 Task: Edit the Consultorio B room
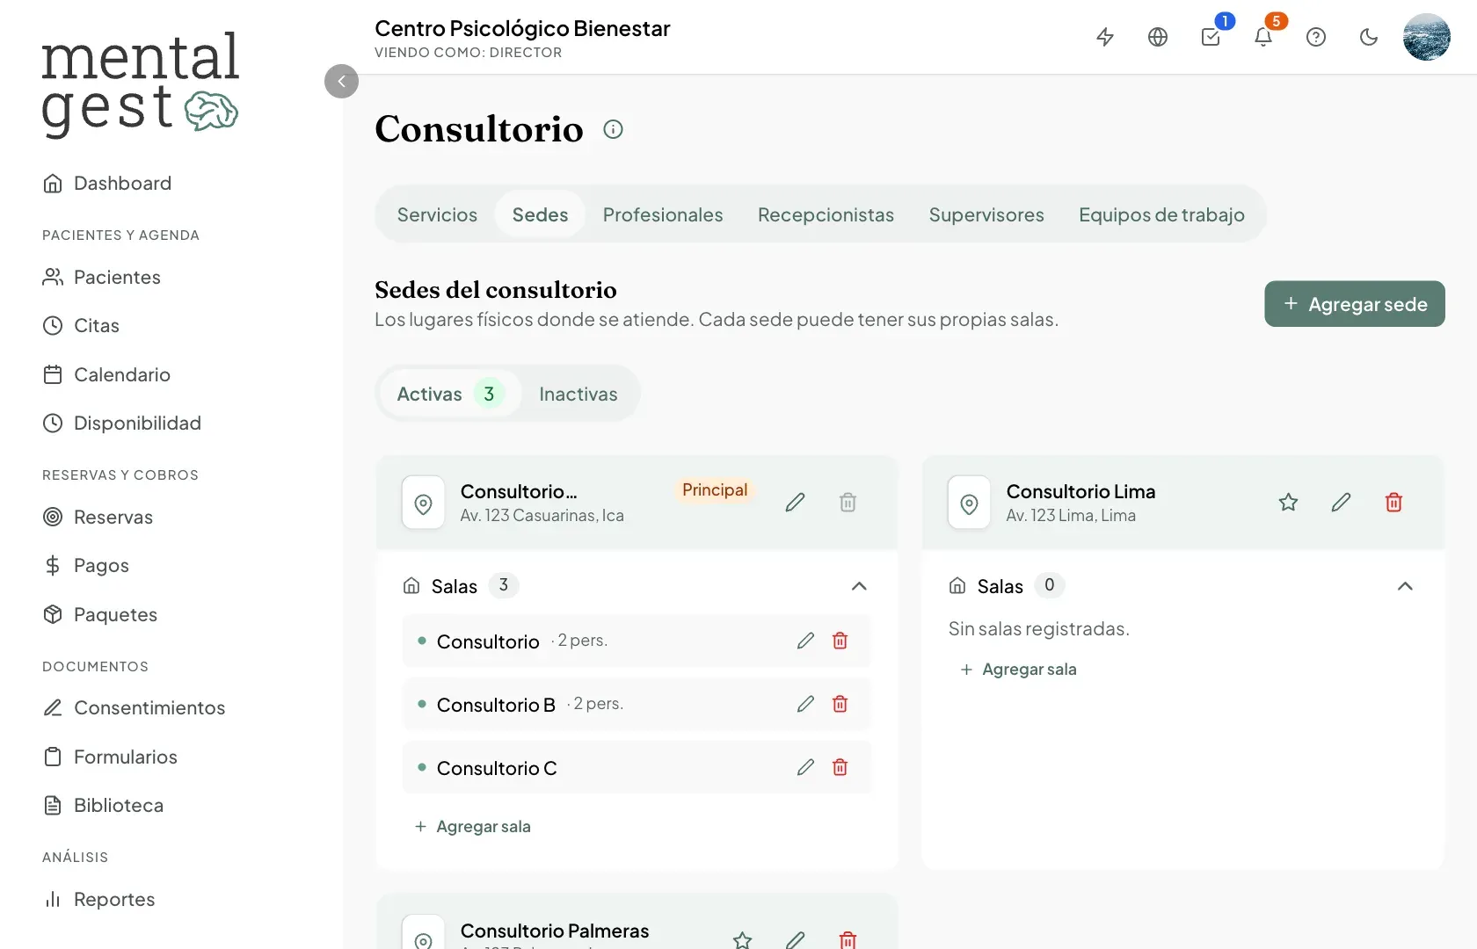point(805,704)
